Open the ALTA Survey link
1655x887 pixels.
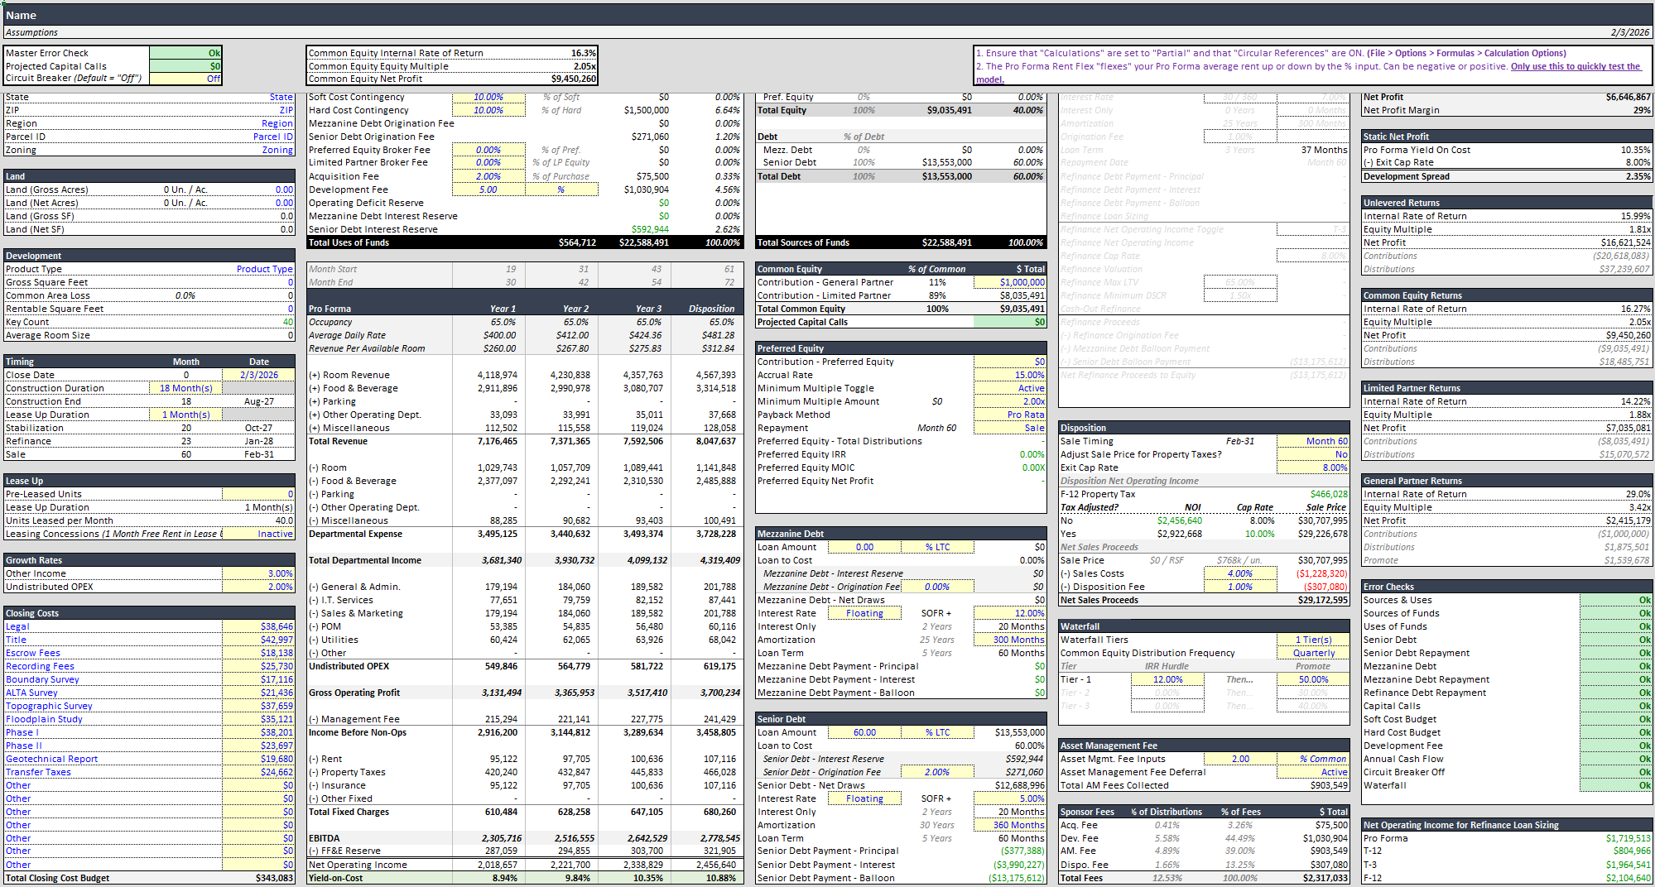[x=31, y=693]
